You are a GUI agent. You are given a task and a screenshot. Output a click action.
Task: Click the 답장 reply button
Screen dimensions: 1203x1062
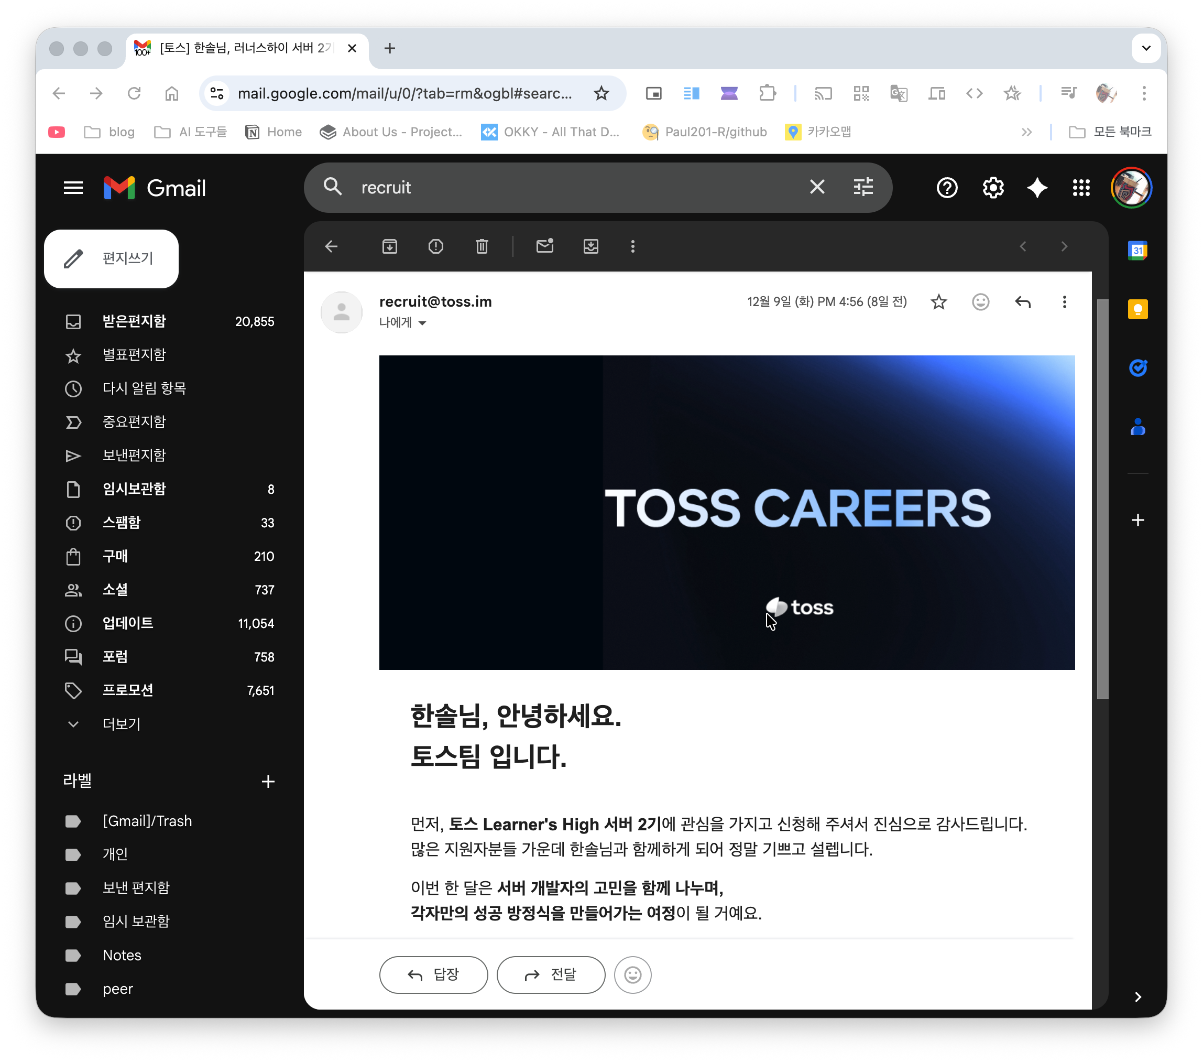433,975
